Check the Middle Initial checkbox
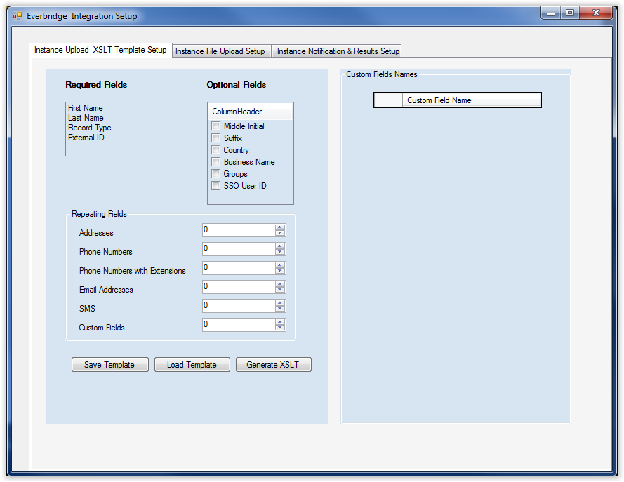The image size is (624, 482). click(215, 126)
